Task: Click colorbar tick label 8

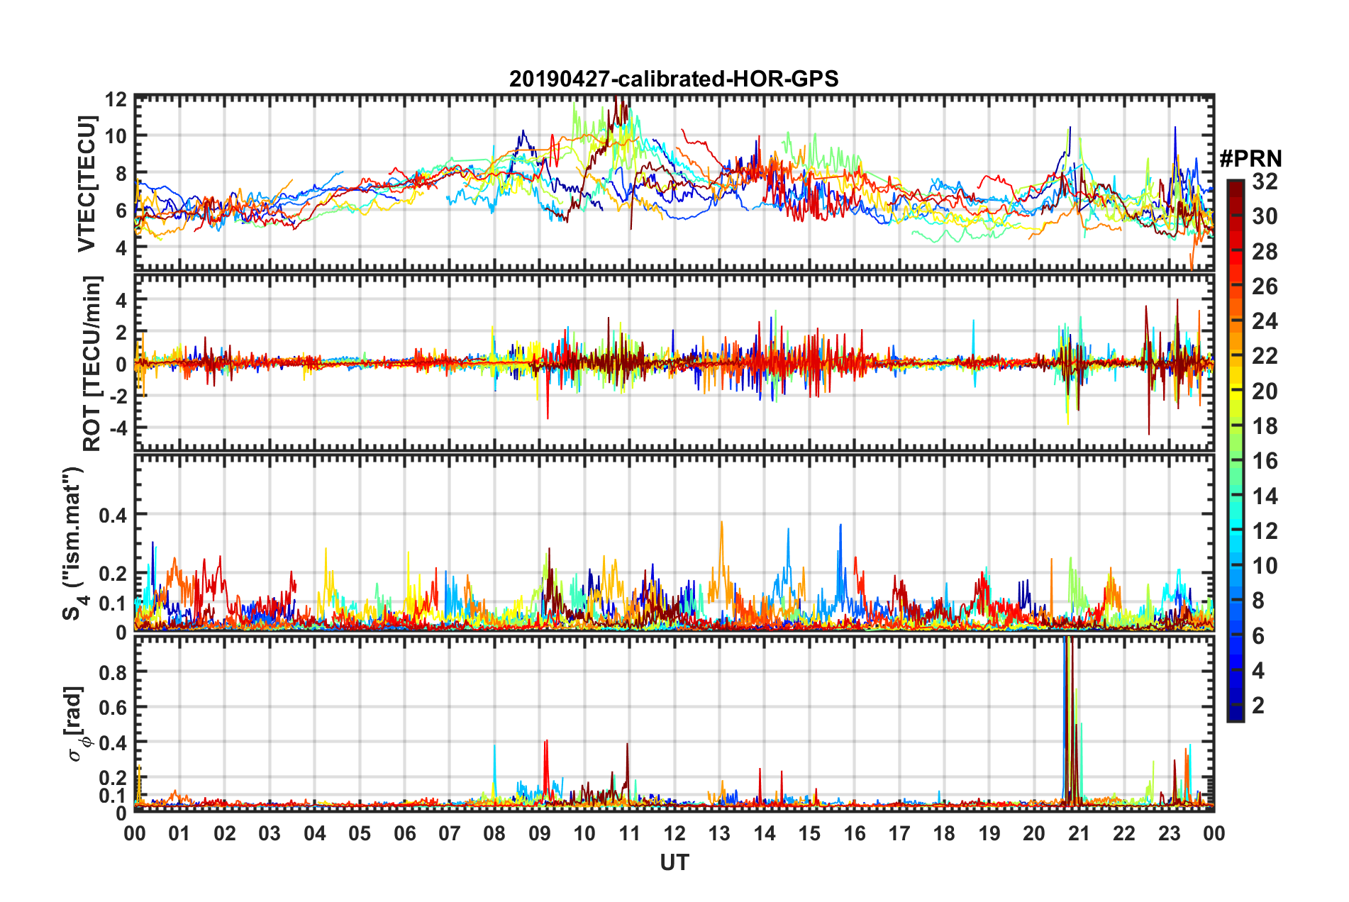Action: pyautogui.click(x=1258, y=601)
